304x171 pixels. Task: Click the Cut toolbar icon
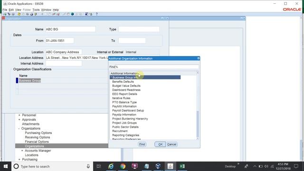(x=42, y=14)
